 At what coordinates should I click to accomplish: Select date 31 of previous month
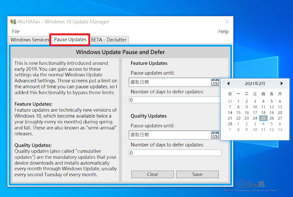pos(230,101)
